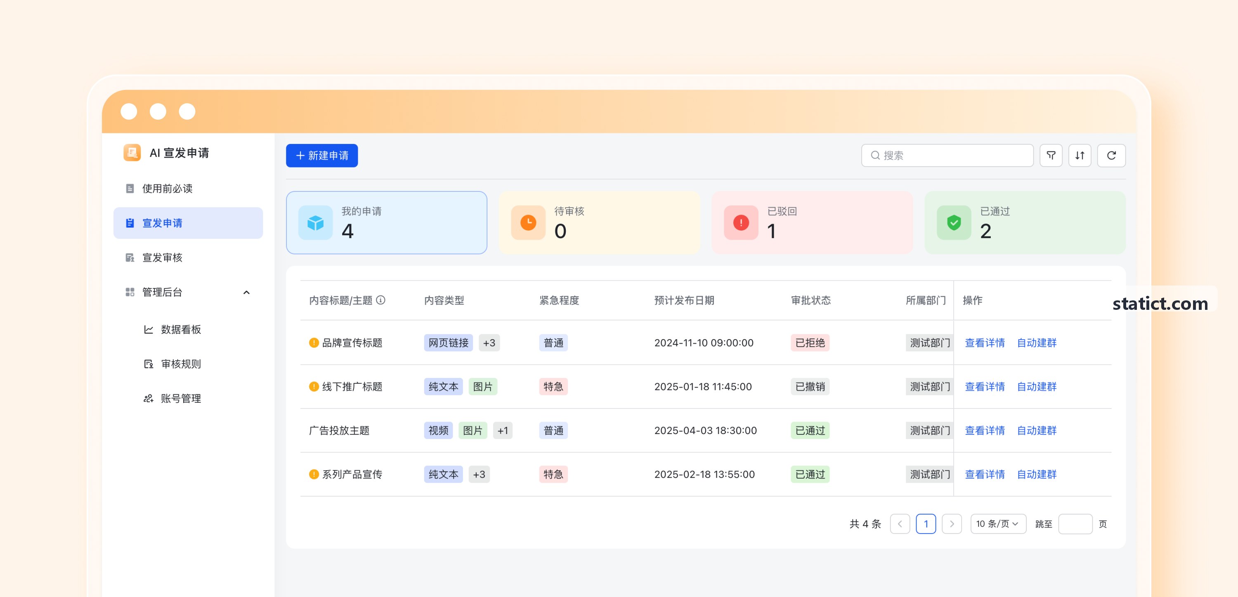The height and width of the screenshot is (597, 1238).
Task: Focus the 搜索 search field
Action: 947,155
